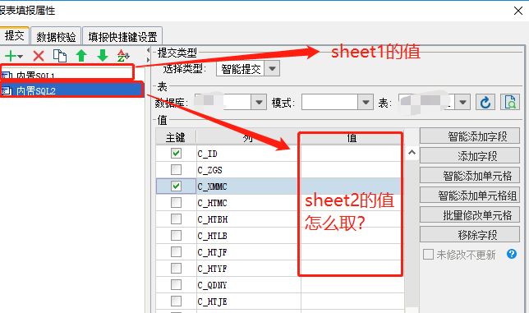This screenshot has height=313, width=529.
Task: Switch to the 数据校验 tab
Action: click(56, 36)
